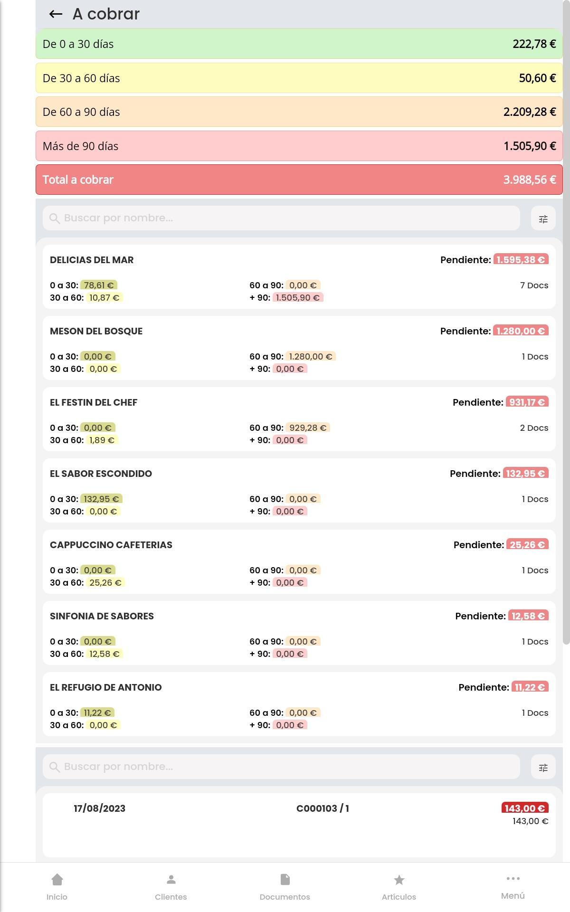Go back using the arrow icon
This screenshot has width=570, height=912.
click(56, 14)
